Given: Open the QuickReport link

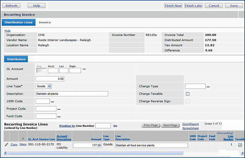Looking at the screenshot, I should coord(190,124).
